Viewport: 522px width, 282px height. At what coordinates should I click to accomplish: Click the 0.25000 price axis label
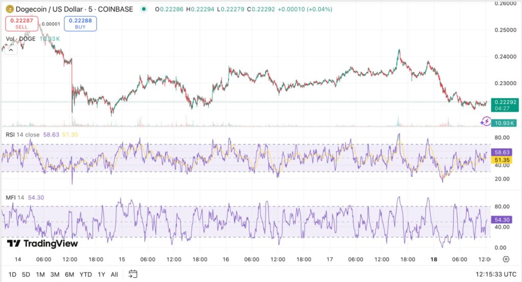tap(505, 30)
